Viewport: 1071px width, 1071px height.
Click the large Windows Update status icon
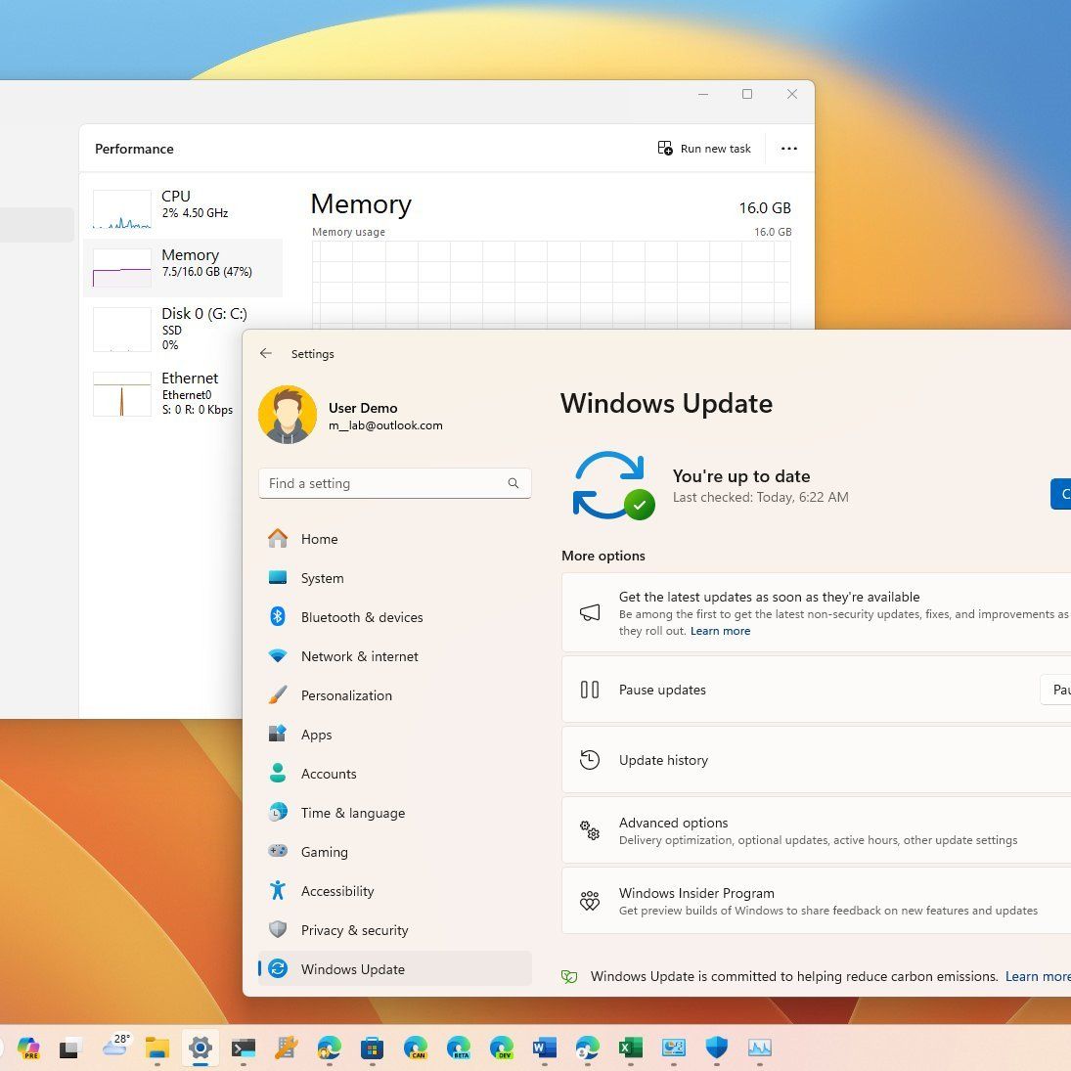[612, 486]
